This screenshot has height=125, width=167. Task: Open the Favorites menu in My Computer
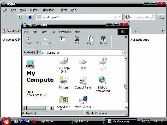[65, 32]
